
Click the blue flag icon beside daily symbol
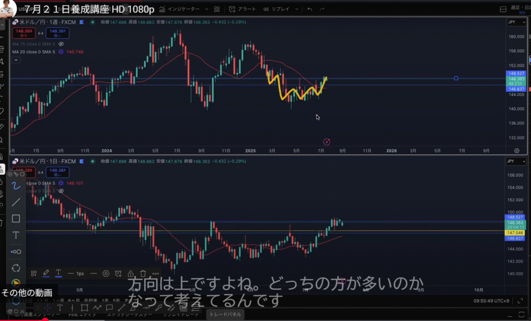click(81, 161)
